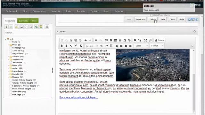Image resolution: width=205 pixels, height=115 pixels.
Task: Open Find using the magnifier icon
Action: tap(135, 40)
